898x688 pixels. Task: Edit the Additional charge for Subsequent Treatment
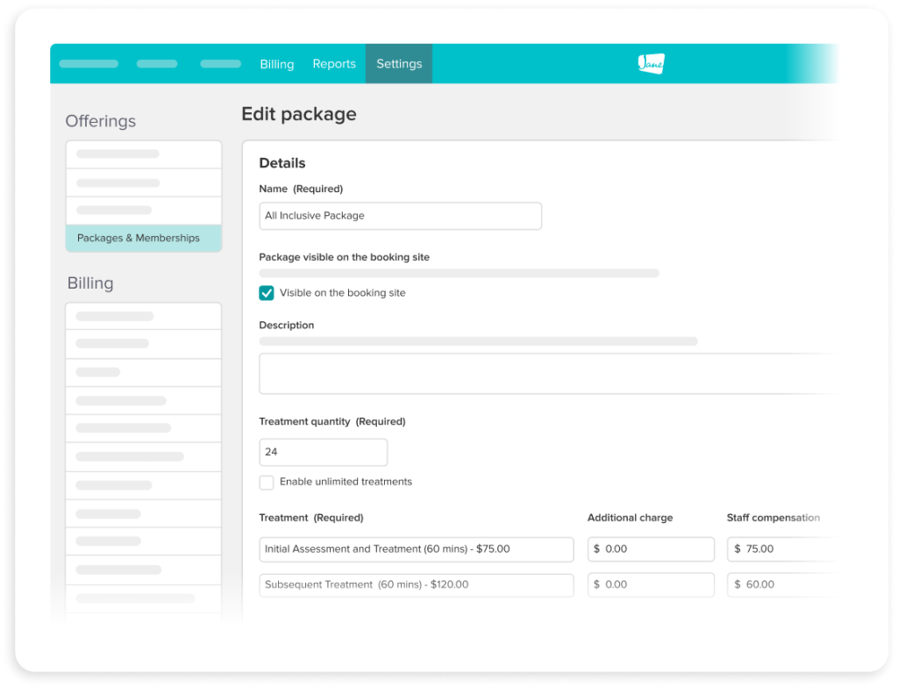[x=651, y=584]
